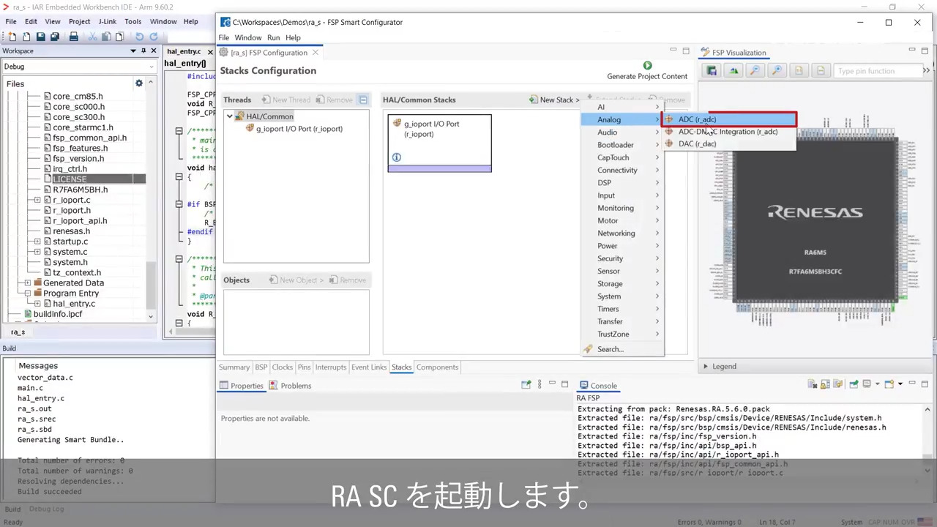
Task: Click the new file icon in IAR toolbar
Action: pos(12,37)
